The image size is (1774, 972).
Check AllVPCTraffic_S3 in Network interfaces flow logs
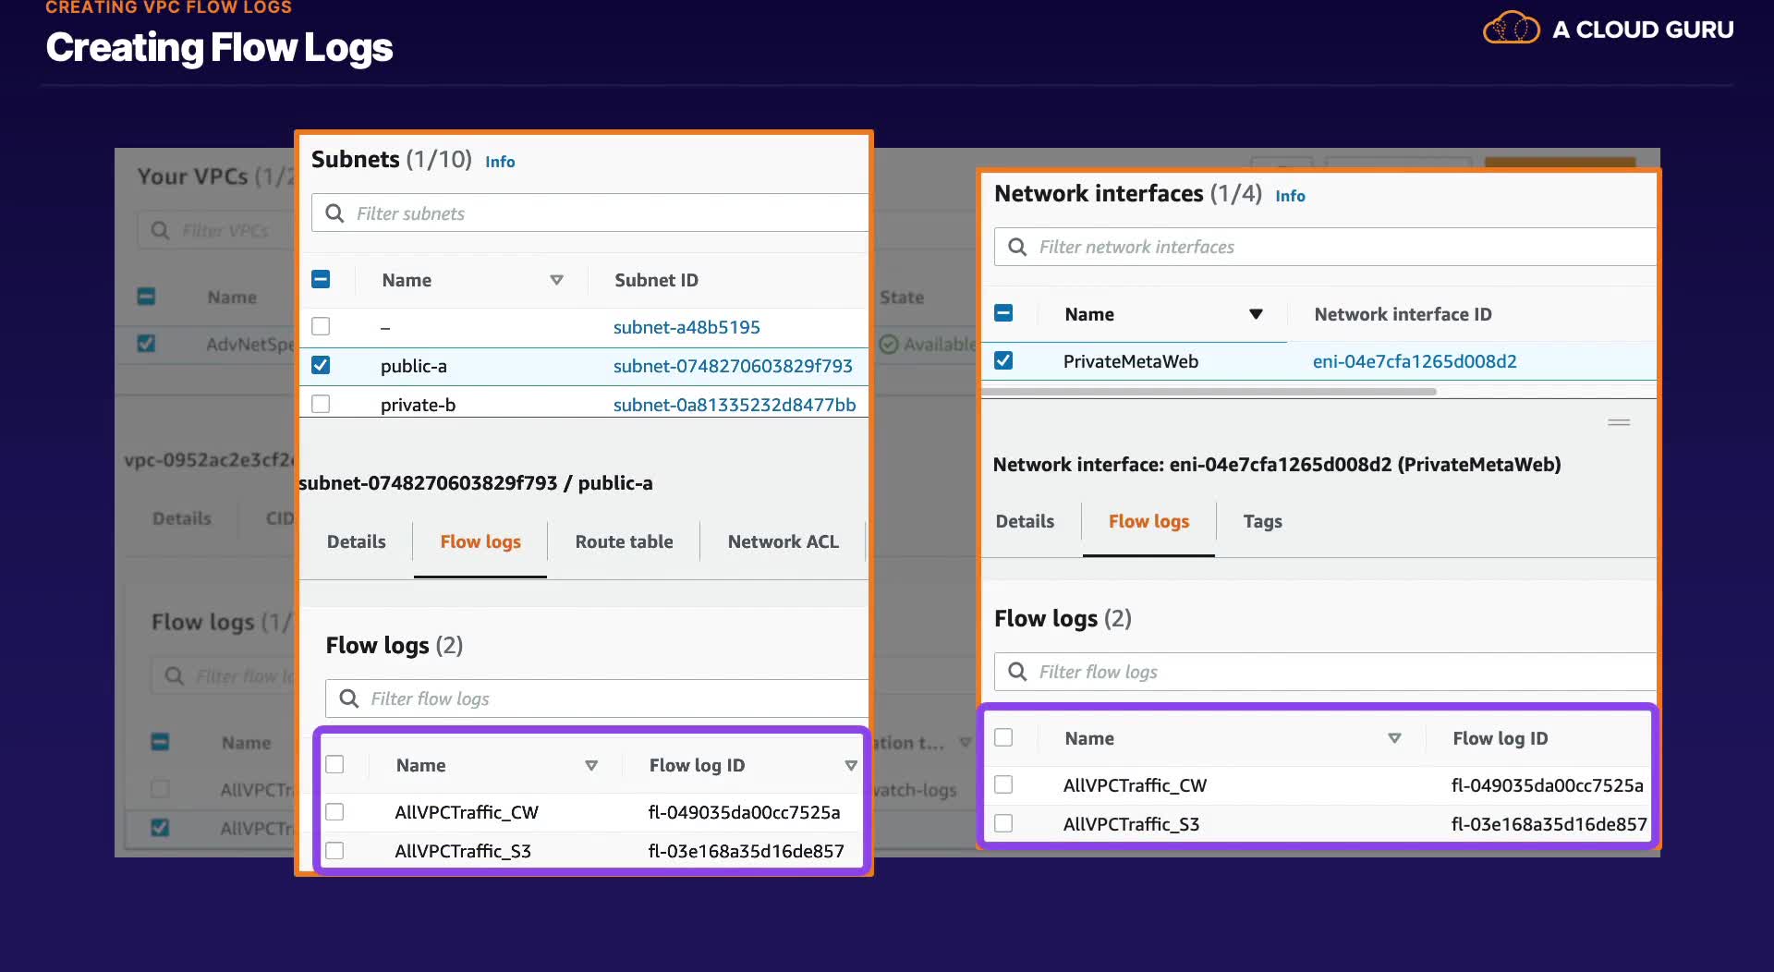(x=1003, y=823)
